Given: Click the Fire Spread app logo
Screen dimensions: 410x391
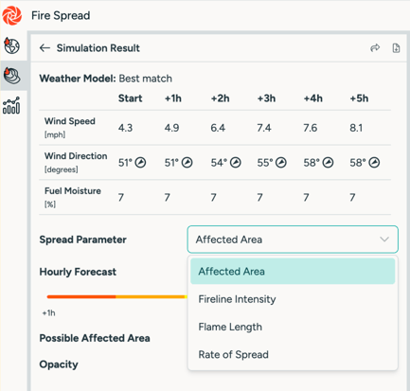Looking at the screenshot, I should click(12, 15).
